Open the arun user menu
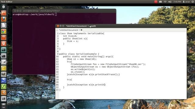This screenshot has height=109, width=195. (x=186, y=2)
